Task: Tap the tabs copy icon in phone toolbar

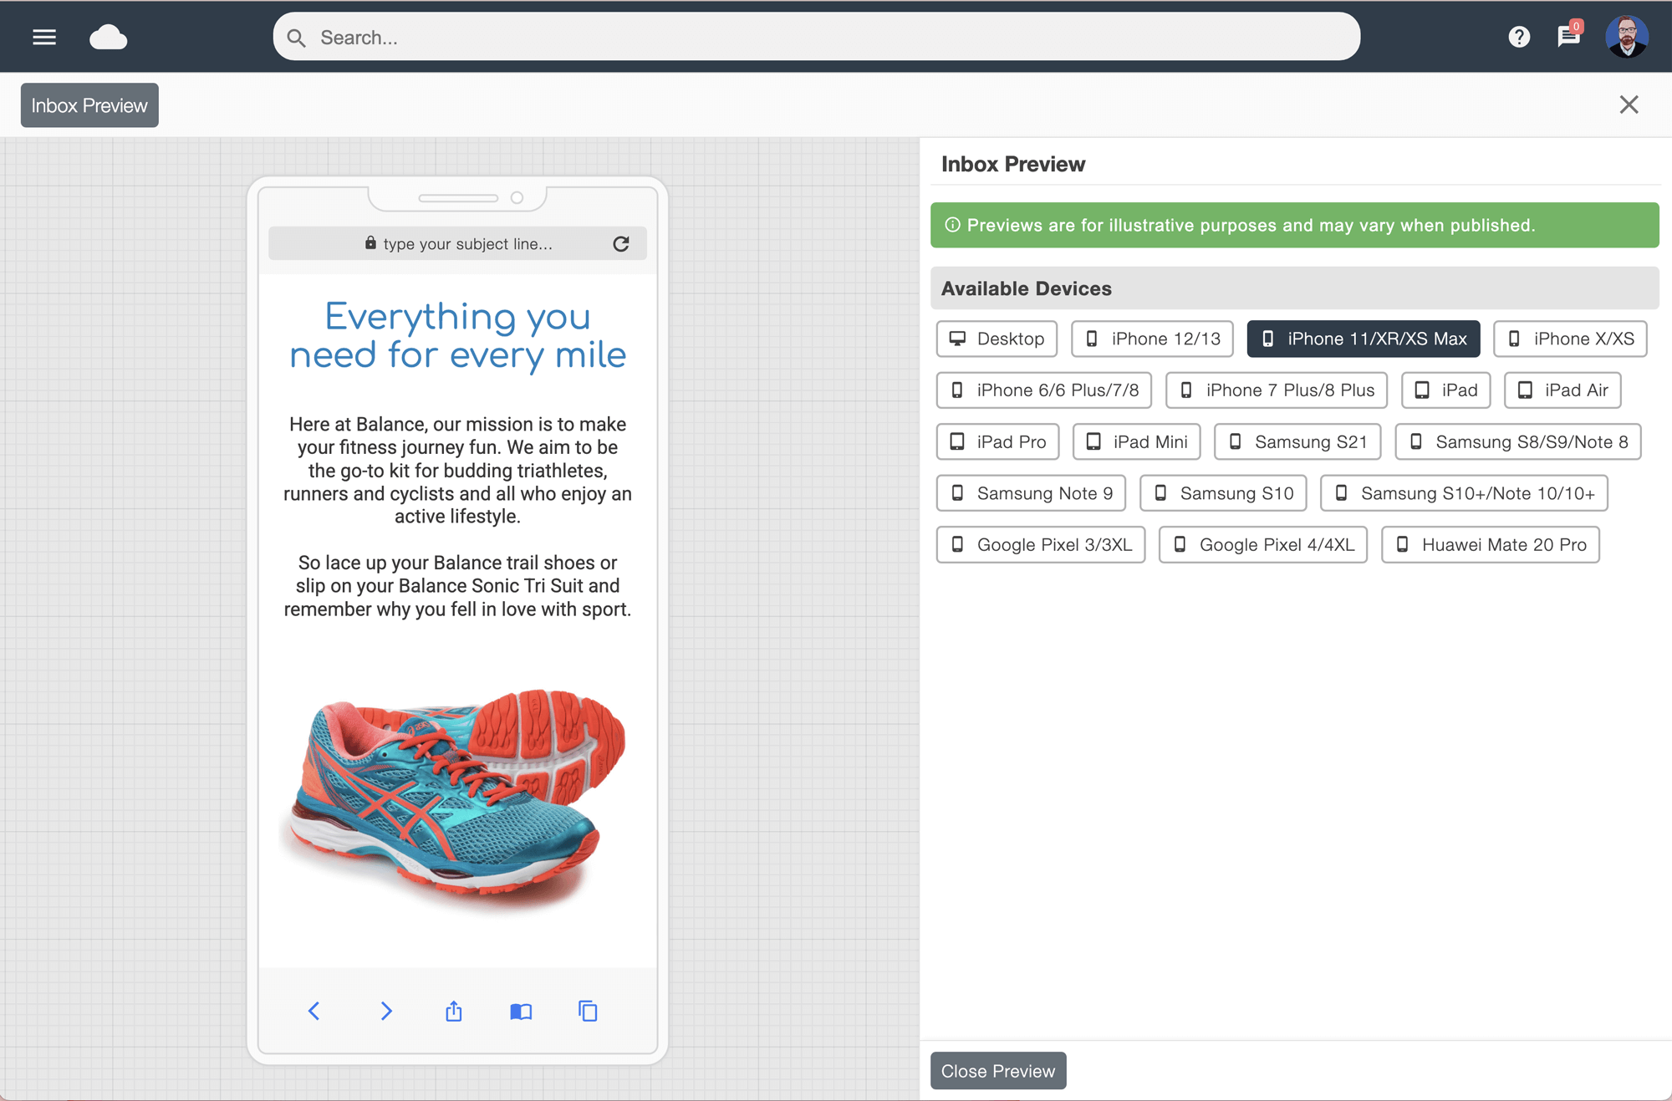Action: pos(588,1011)
